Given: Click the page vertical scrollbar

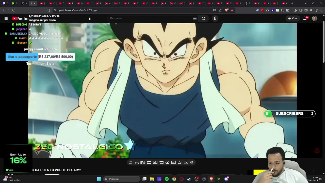Looking at the screenshot, I should point(323,42).
